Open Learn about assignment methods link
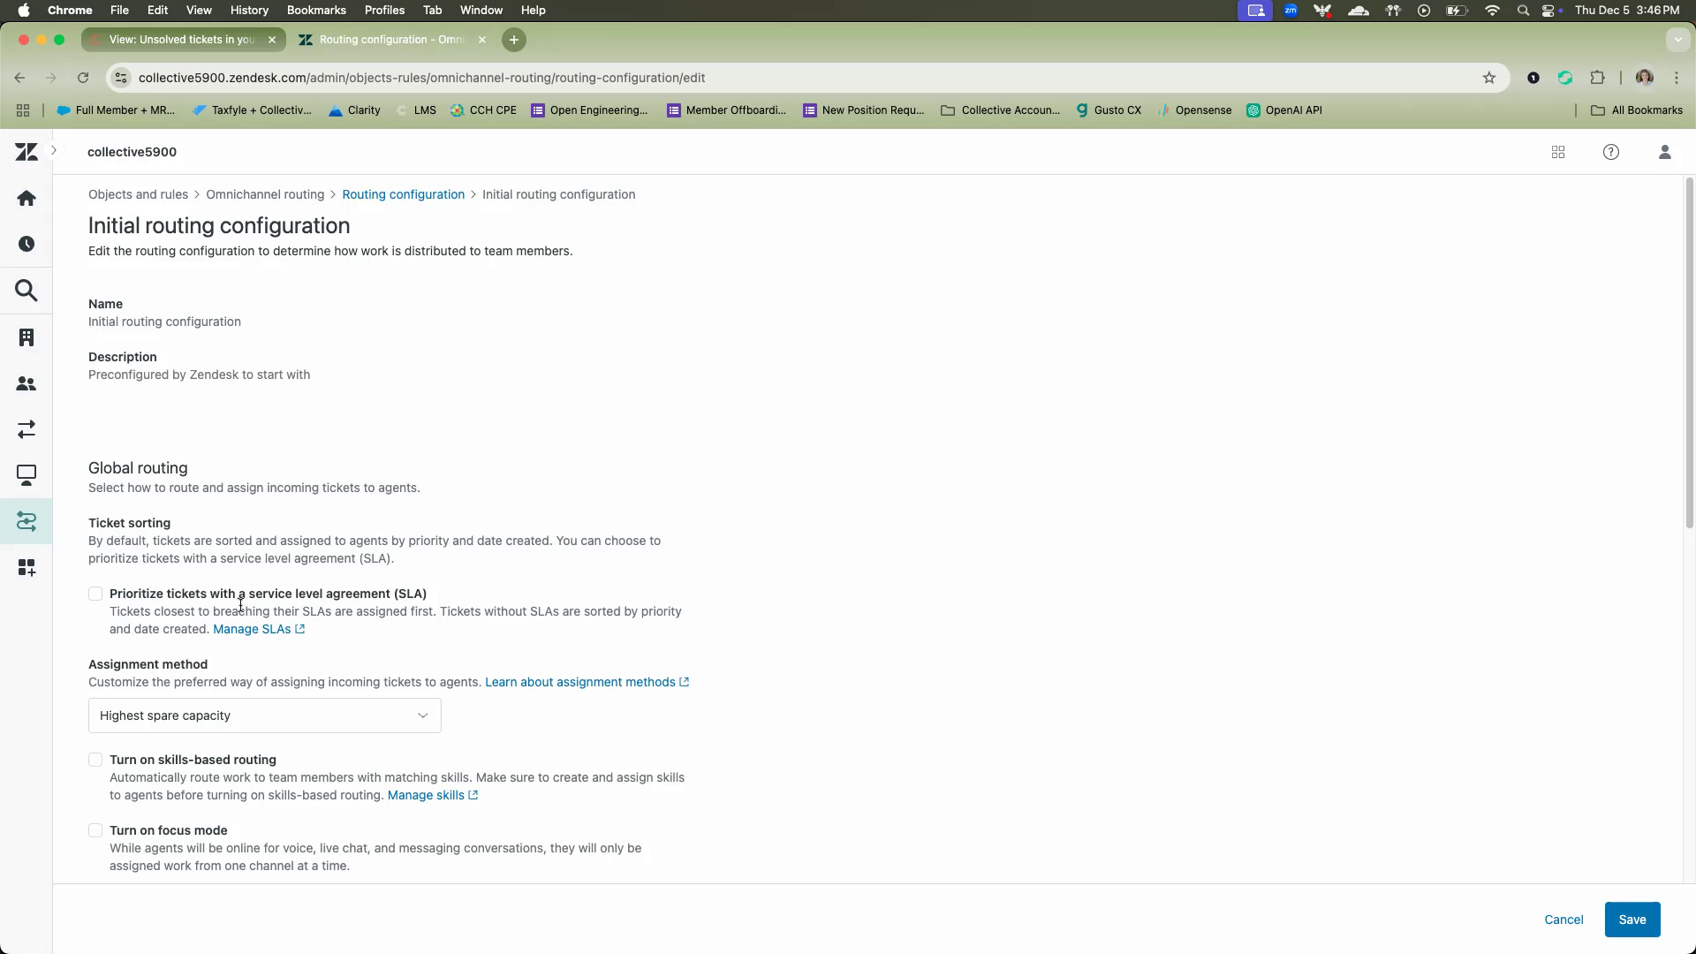 coord(587,682)
